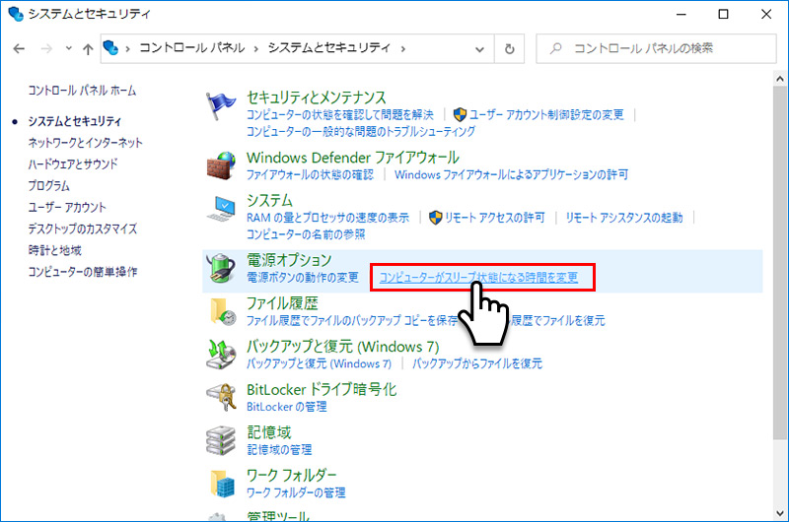Click 電源ボタンの動作の変更 link
The image size is (789, 522).
[303, 278]
